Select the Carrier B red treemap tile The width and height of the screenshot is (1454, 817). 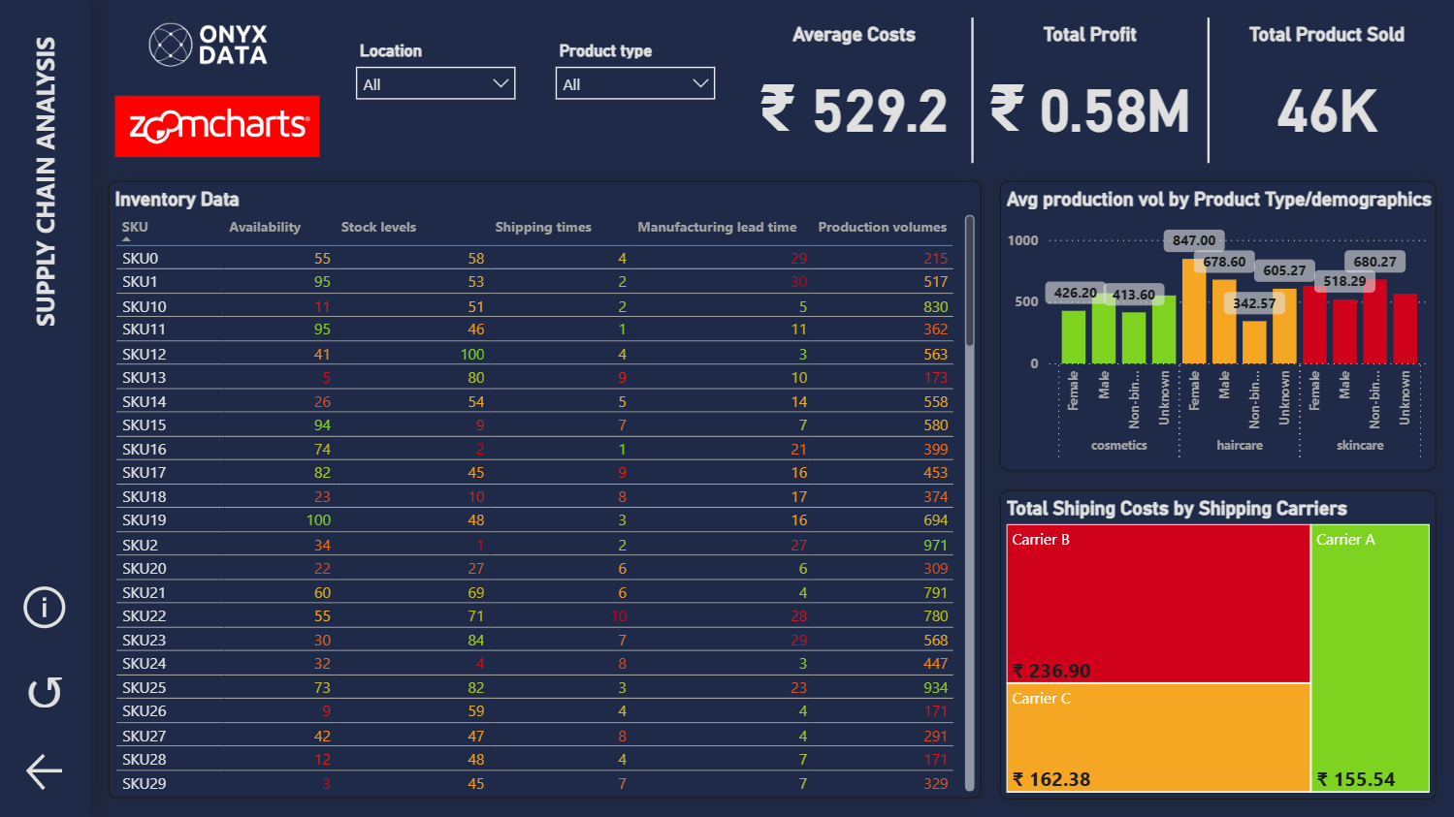tap(1158, 604)
